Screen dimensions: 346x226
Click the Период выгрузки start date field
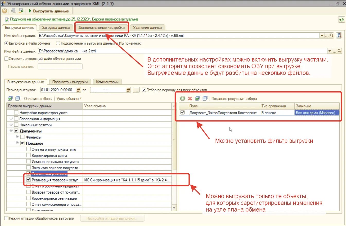(x=58, y=90)
